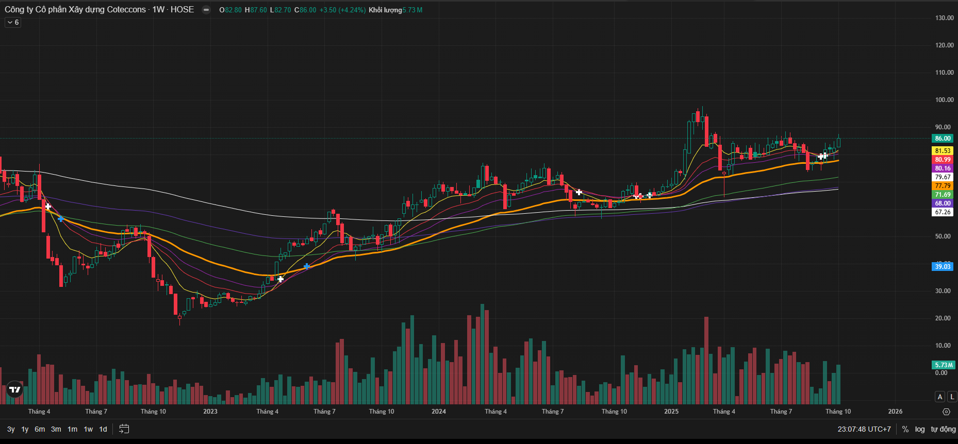Click white price label 79.67
The image size is (958, 444).
coord(943,177)
